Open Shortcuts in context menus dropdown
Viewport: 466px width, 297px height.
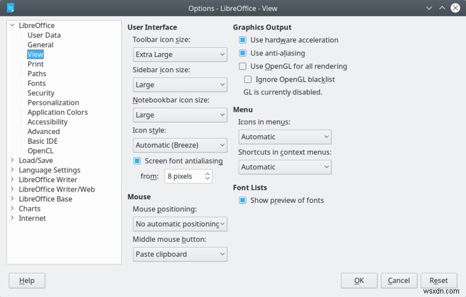285,167
